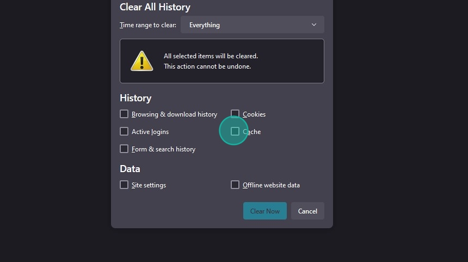
Task: Click the History section heading
Action: click(136, 98)
